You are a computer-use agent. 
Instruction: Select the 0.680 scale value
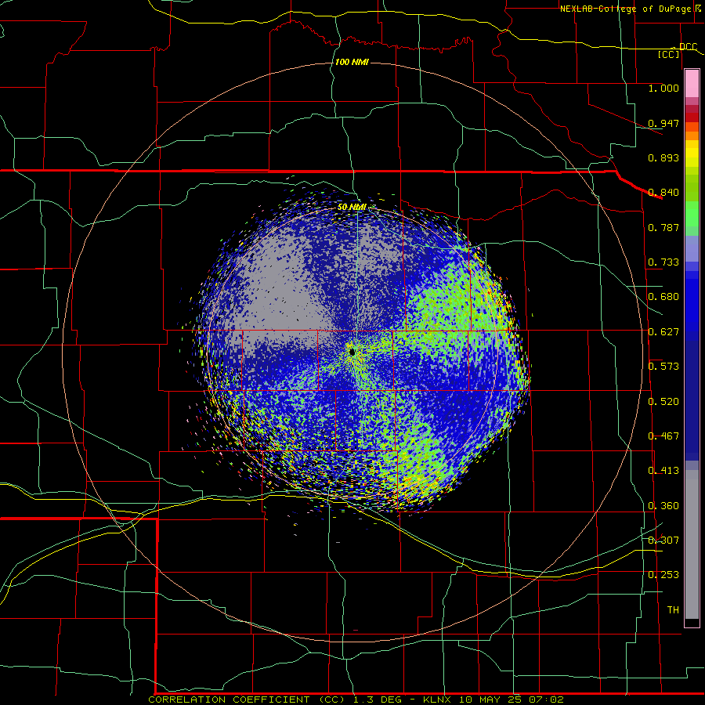coord(663,297)
